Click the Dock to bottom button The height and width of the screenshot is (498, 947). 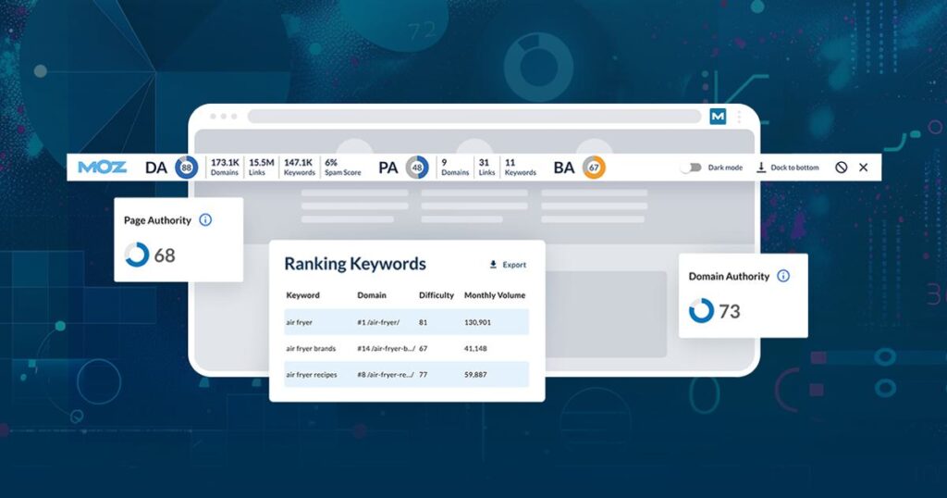click(788, 168)
